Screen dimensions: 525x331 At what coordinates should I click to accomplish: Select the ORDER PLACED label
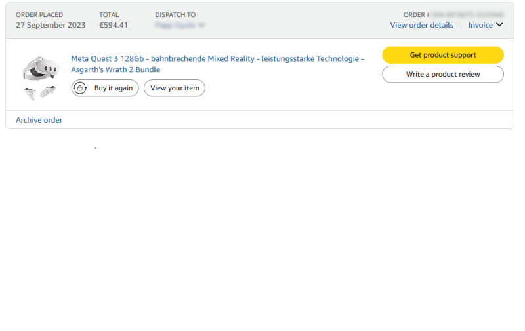click(x=39, y=15)
